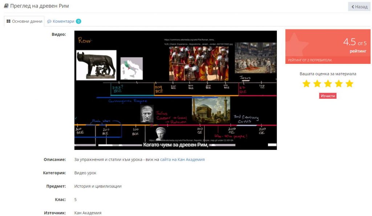Go back with the Назад button
372x216 pixels.
point(359,7)
